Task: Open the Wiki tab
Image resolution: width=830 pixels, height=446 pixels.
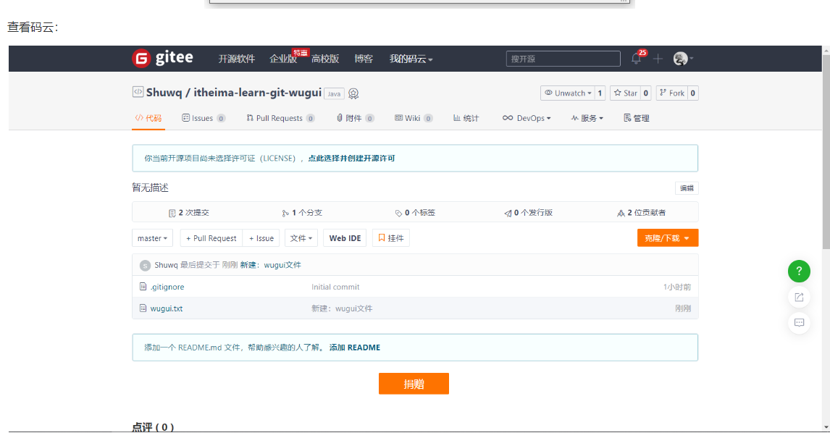Action: (x=414, y=118)
